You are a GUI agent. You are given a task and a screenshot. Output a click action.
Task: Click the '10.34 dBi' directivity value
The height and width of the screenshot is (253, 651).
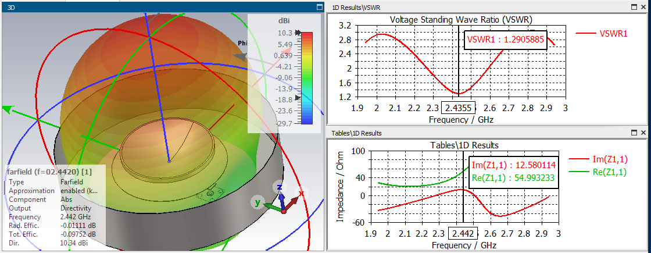tap(74, 243)
